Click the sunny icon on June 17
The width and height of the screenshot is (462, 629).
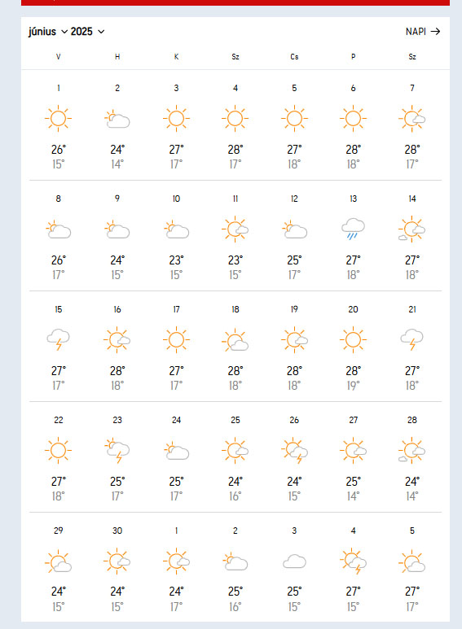point(176,340)
